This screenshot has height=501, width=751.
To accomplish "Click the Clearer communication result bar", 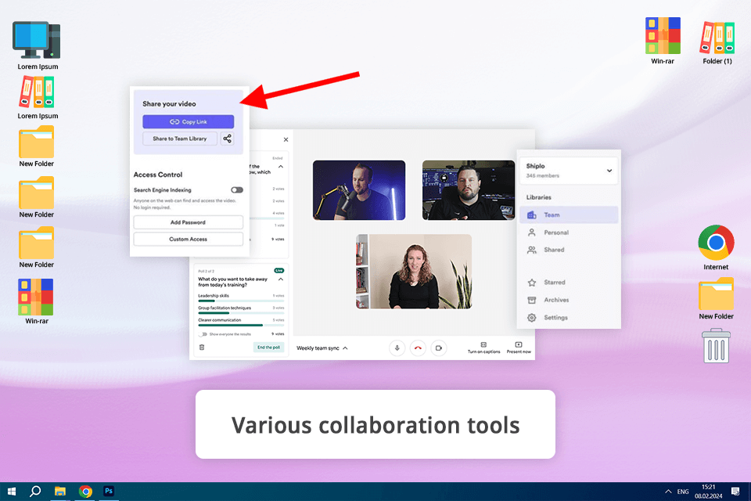I will click(241, 325).
